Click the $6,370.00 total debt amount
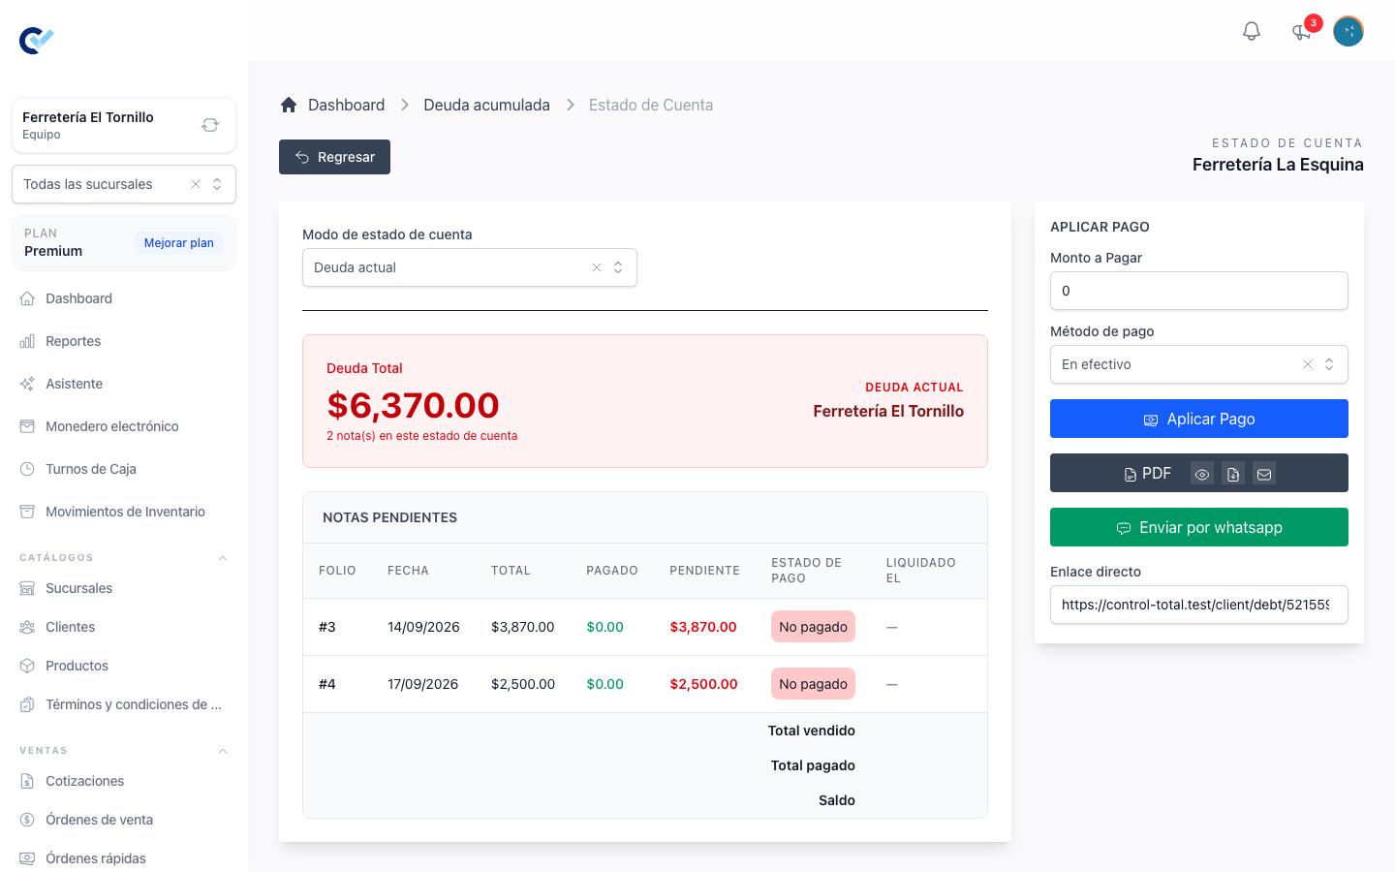 (x=413, y=405)
